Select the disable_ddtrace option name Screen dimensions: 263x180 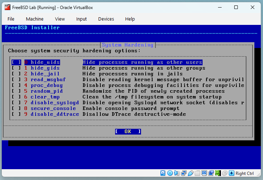coord(55,114)
